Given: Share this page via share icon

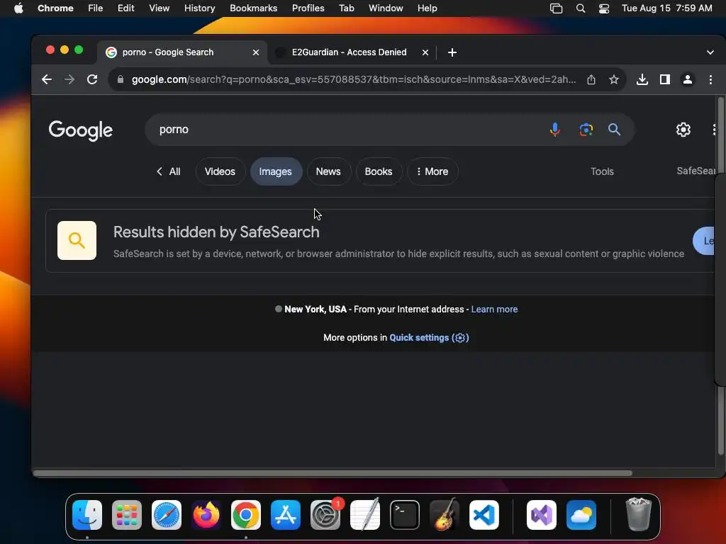Looking at the screenshot, I should pos(591,79).
